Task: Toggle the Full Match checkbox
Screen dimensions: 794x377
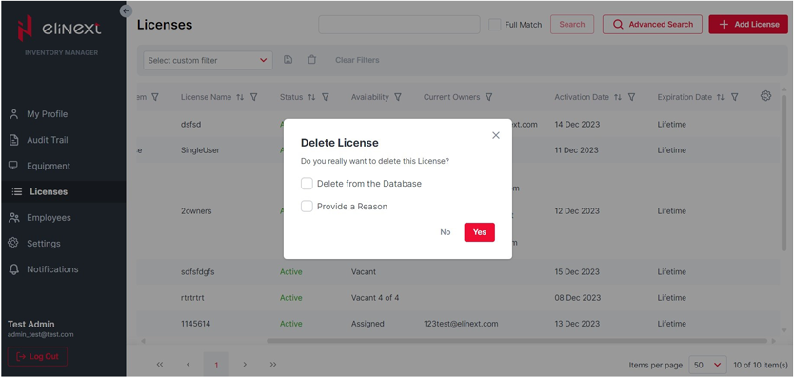Action: (495, 25)
